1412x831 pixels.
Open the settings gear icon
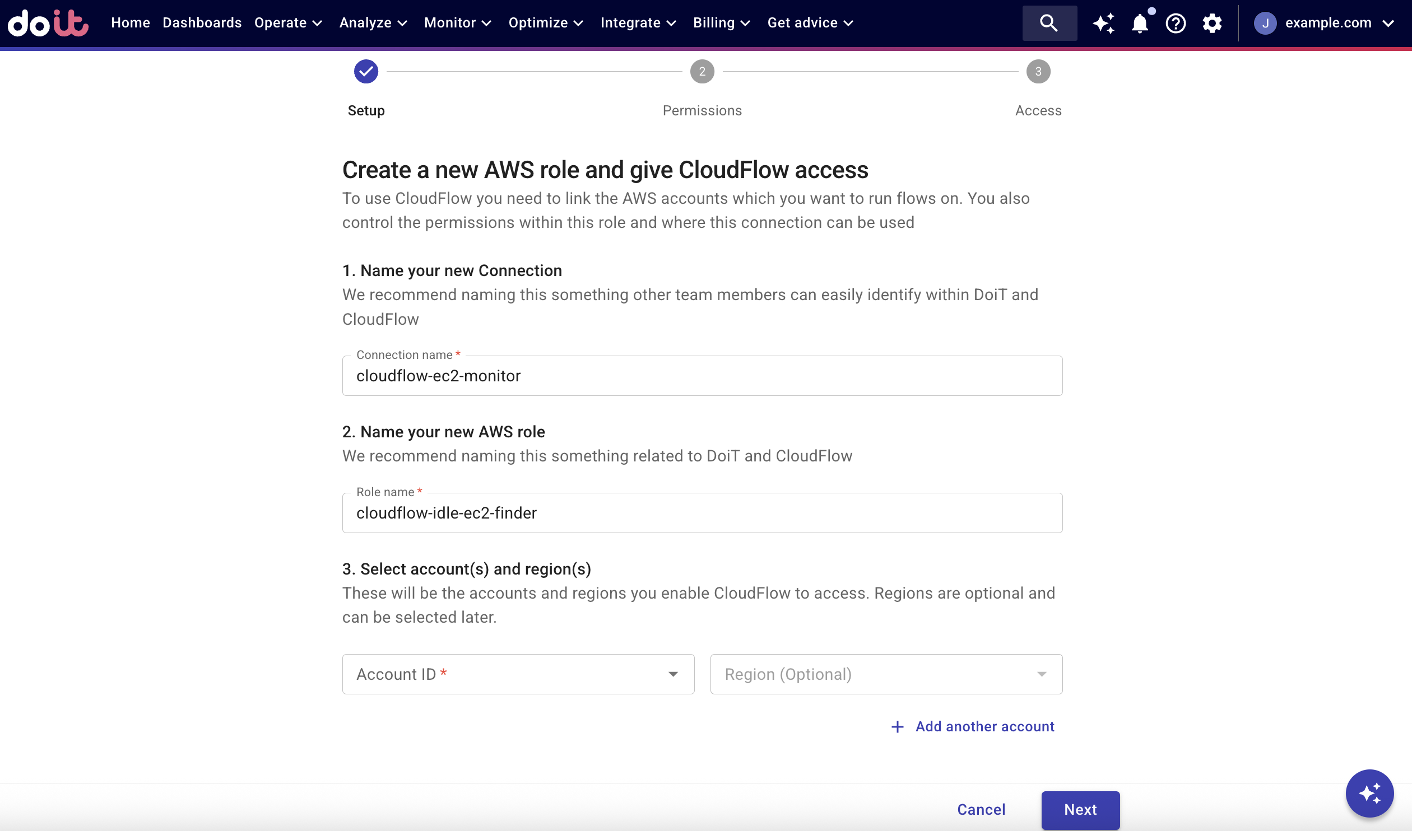click(x=1212, y=23)
